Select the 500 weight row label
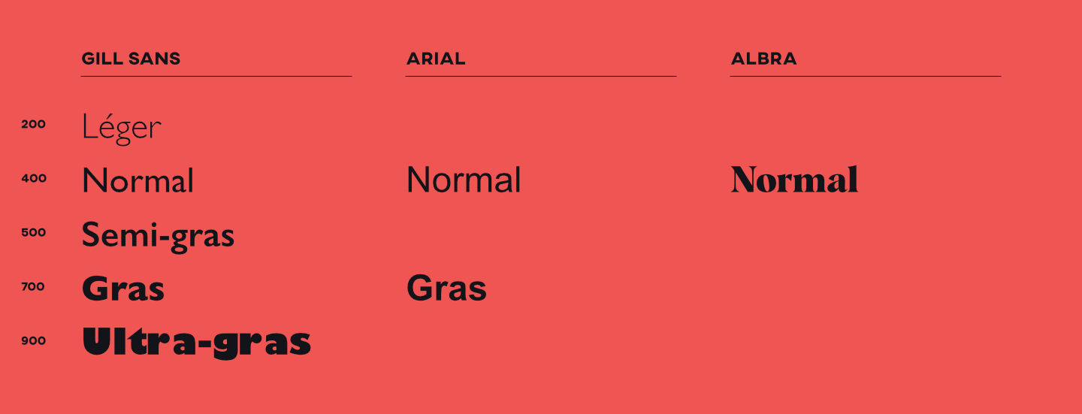 click(x=34, y=233)
